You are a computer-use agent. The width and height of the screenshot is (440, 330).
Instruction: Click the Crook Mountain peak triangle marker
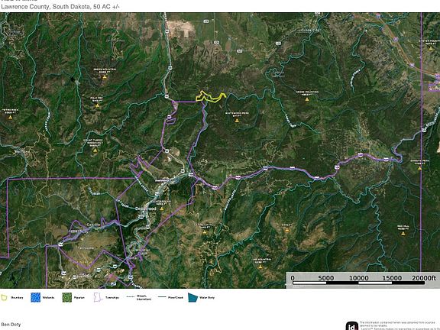(307, 99)
